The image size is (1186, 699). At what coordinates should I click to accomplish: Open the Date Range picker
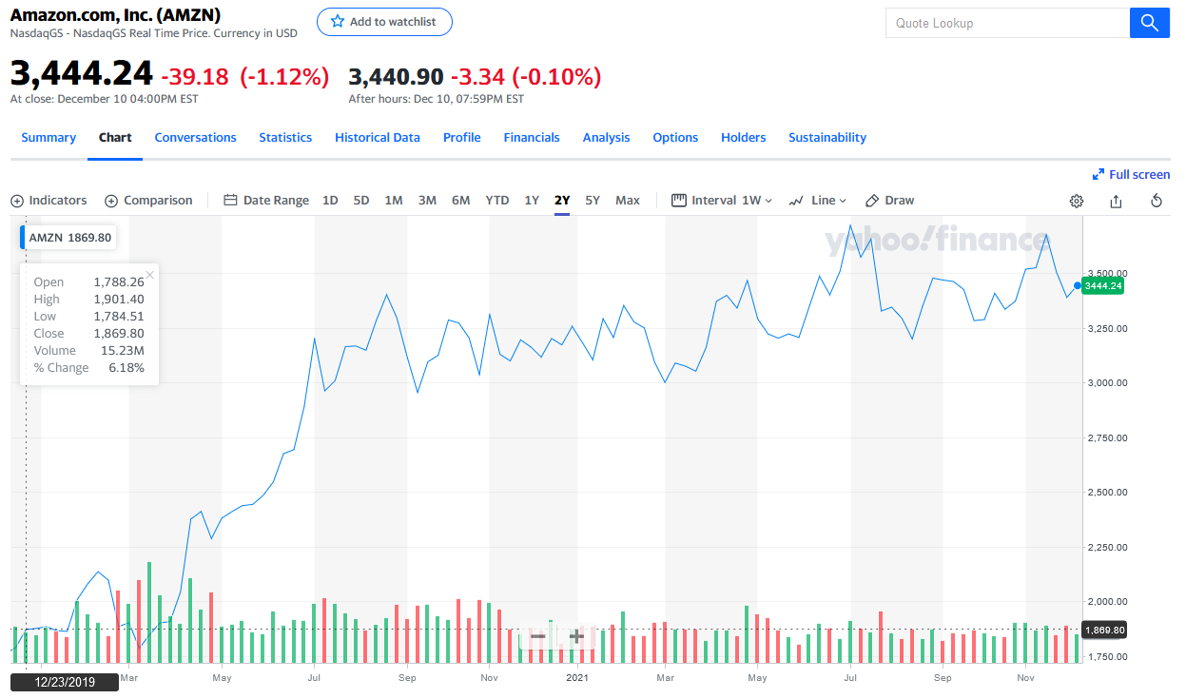266,201
